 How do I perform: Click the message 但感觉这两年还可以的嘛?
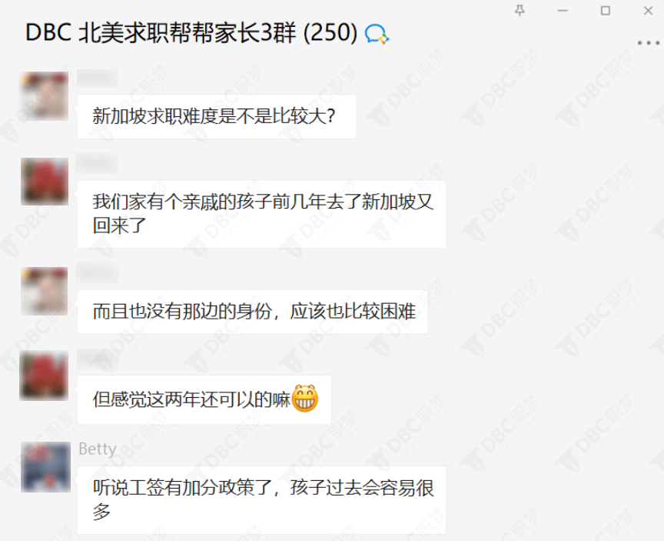[x=204, y=399]
